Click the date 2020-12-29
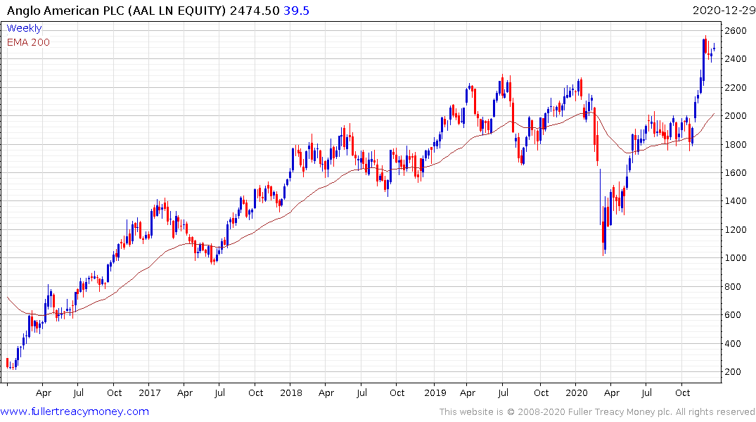This screenshot has height=422, width=756. coord(724,10)
